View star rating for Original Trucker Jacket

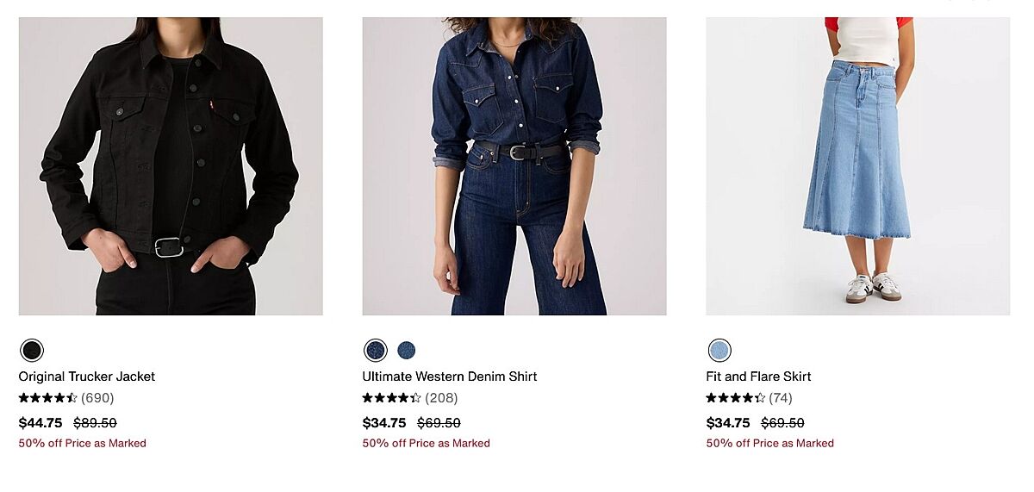tap(48, 398)
